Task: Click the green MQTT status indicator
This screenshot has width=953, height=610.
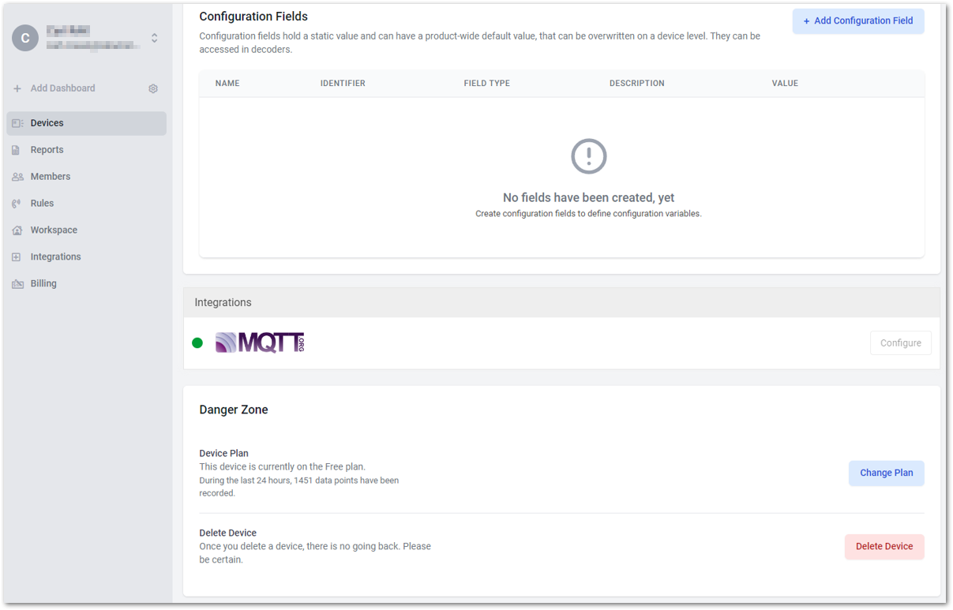Action: (x=197, y=342)
